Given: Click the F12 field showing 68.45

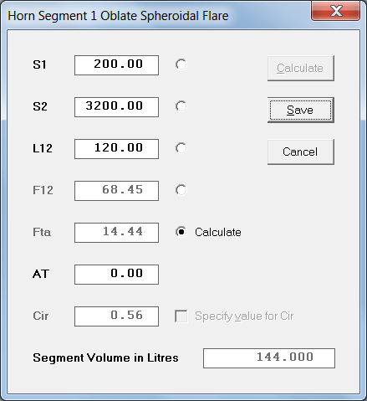Looking at the screenshot, I should (116, 191).
